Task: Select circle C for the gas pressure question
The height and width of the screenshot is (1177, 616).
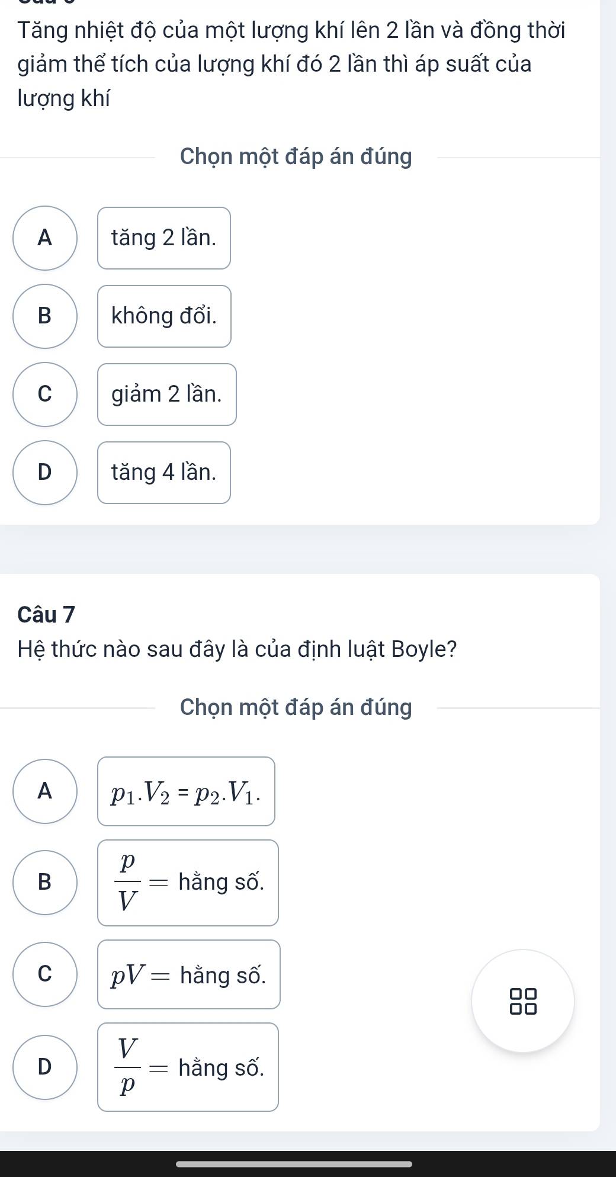Action: point(45,395)
